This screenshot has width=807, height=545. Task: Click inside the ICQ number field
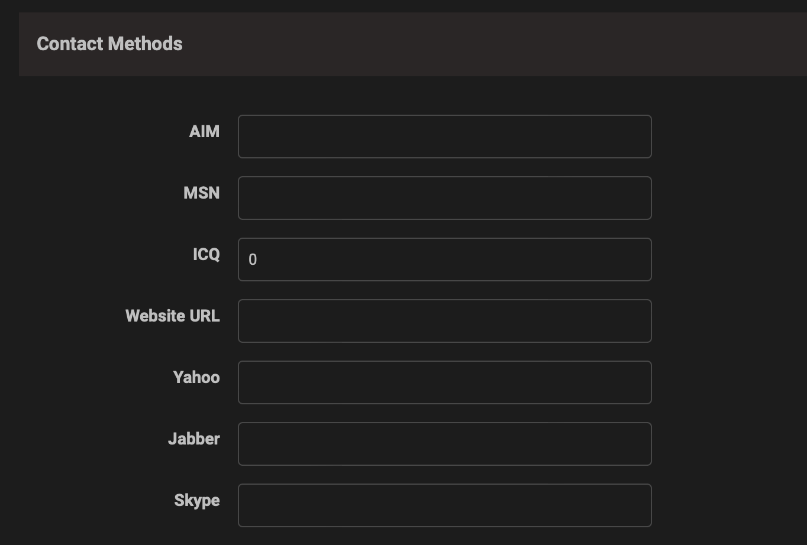pyautogui.click(x=444, y=259)
